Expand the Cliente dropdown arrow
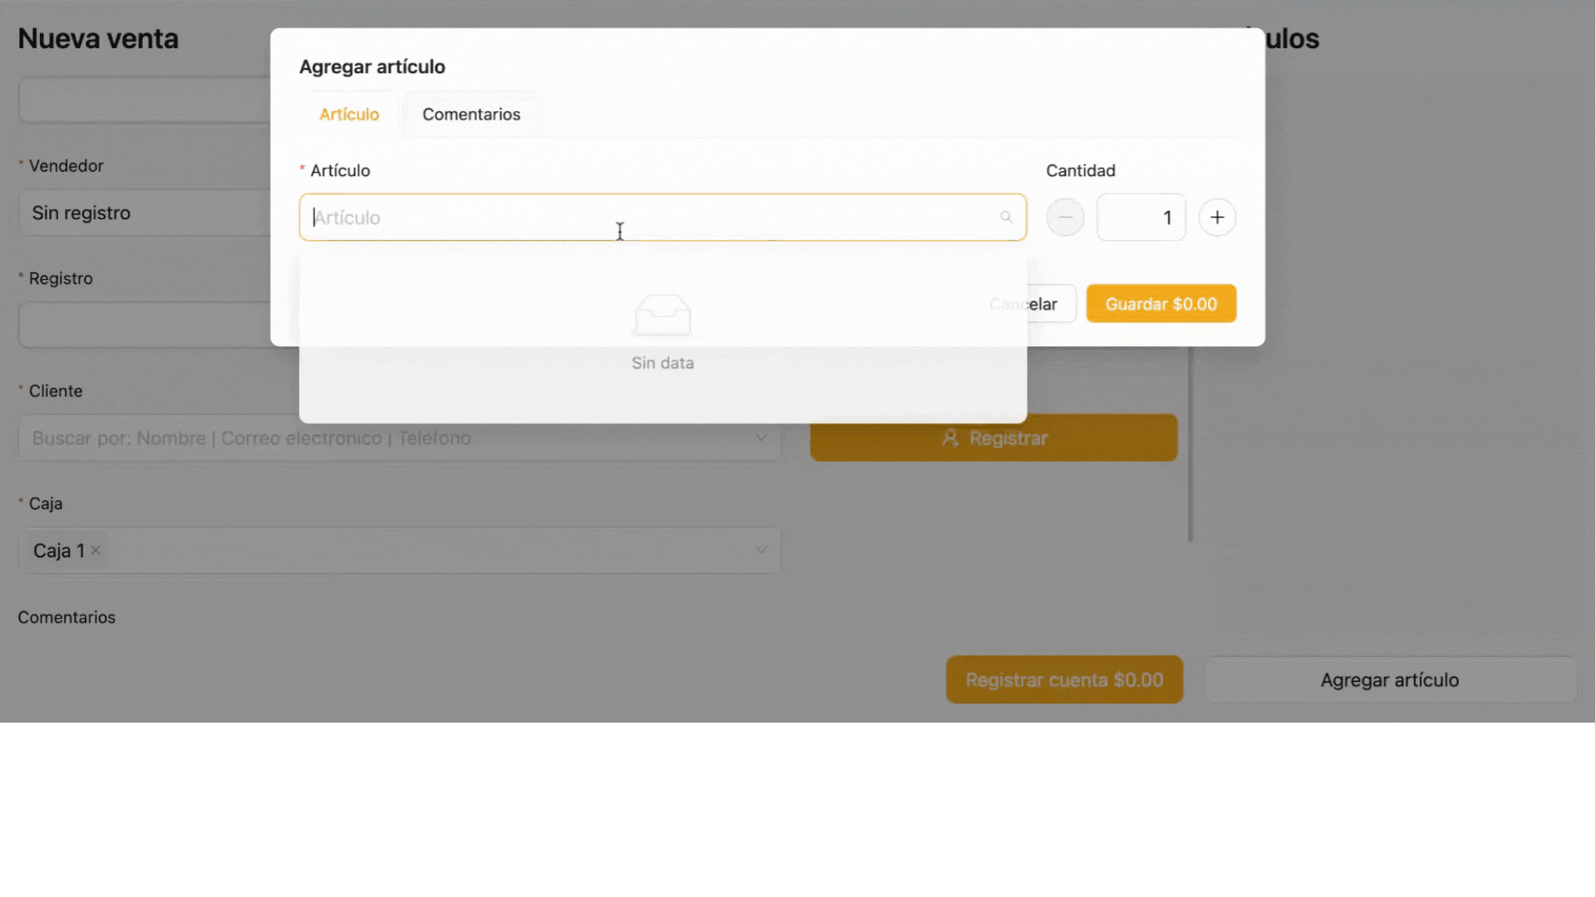The image size is (1595, 897). point(760,439)
